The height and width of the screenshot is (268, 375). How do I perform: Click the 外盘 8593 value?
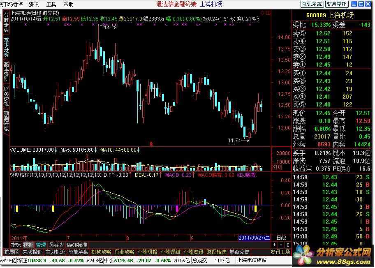[x=324, y=144]
